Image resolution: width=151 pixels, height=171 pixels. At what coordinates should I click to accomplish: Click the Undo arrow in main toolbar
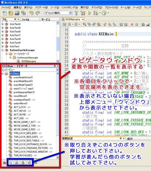tap(31, 13)
